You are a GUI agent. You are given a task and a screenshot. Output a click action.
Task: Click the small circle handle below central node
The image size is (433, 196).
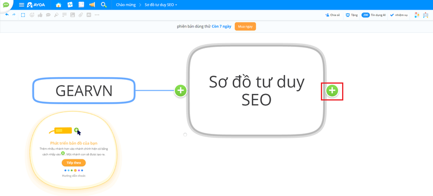click(x=185, y=134)
